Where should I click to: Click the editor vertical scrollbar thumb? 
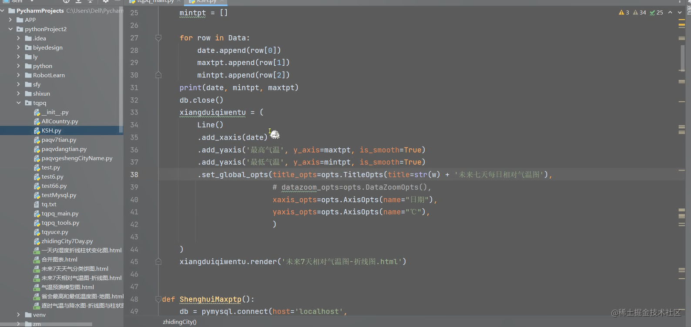[683, 58]
